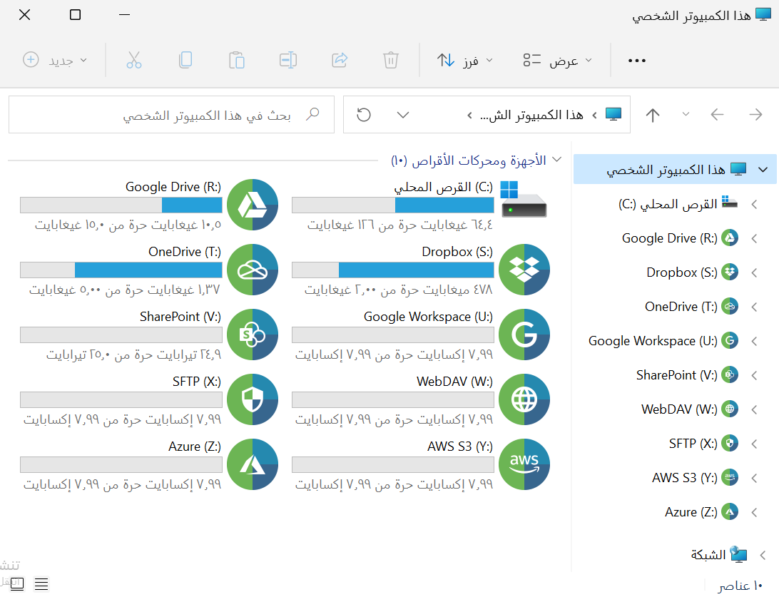Viewport: 779px width, 597px height.
Task: Select SharePoint (V:) in the sidebar
Action: (688, 375)
